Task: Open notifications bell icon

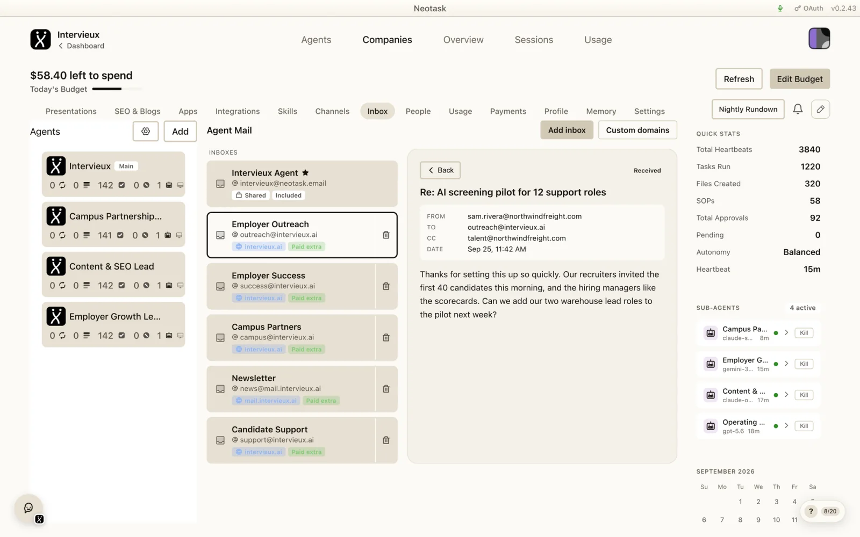Action: (x=798, y=109)
